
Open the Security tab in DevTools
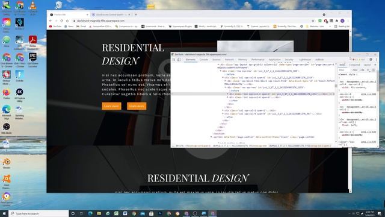pos(289,60)
